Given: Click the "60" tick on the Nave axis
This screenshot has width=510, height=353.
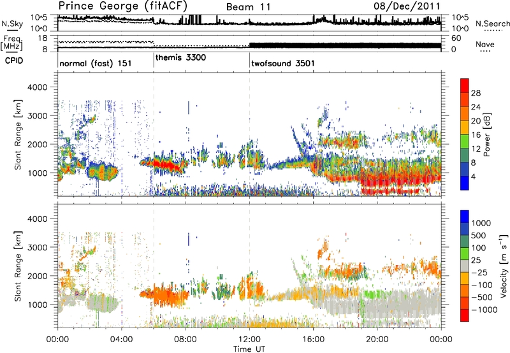Looking at the screenshot, I should pyautogui.click(x=456, y=38).
